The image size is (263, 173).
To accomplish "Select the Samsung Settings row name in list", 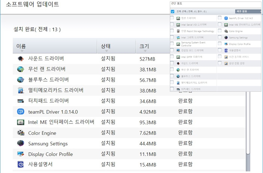I will click(x=48, y=143).
